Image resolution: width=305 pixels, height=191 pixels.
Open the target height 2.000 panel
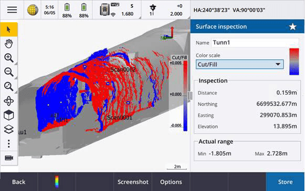tap(166, 9)
